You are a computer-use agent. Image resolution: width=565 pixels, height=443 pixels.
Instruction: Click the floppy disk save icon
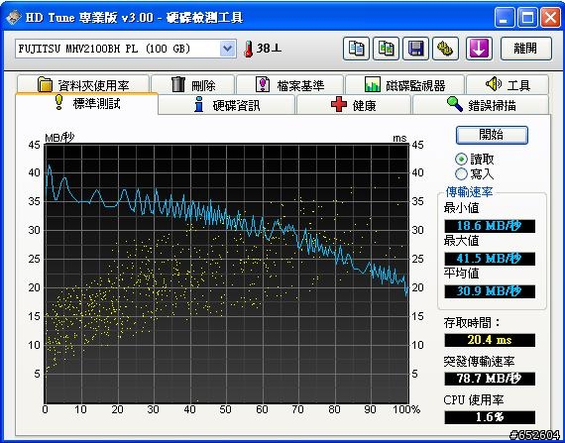coord(415,49)
